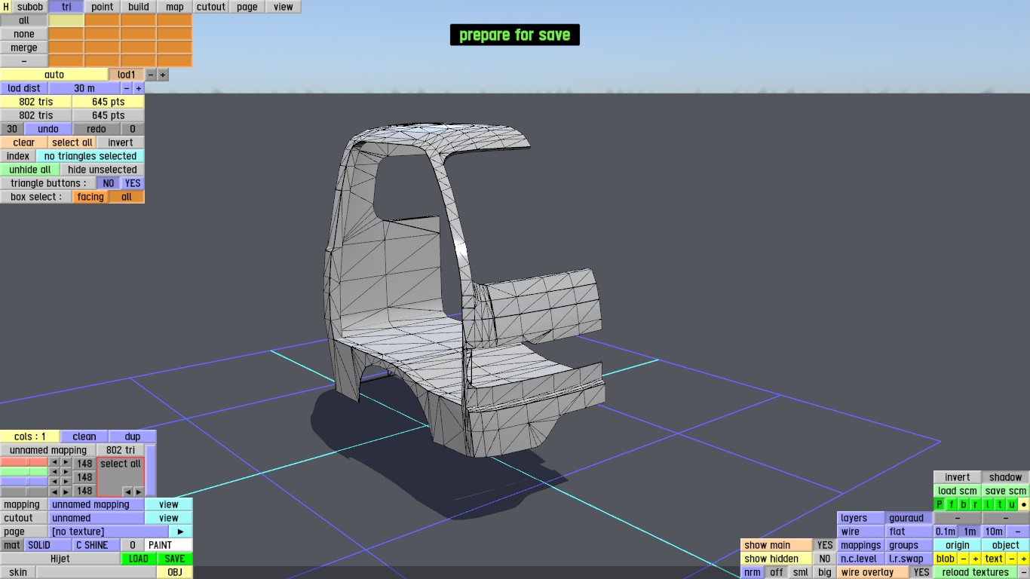Click the first yellow subobject grid cell

(x=66, y=20)
